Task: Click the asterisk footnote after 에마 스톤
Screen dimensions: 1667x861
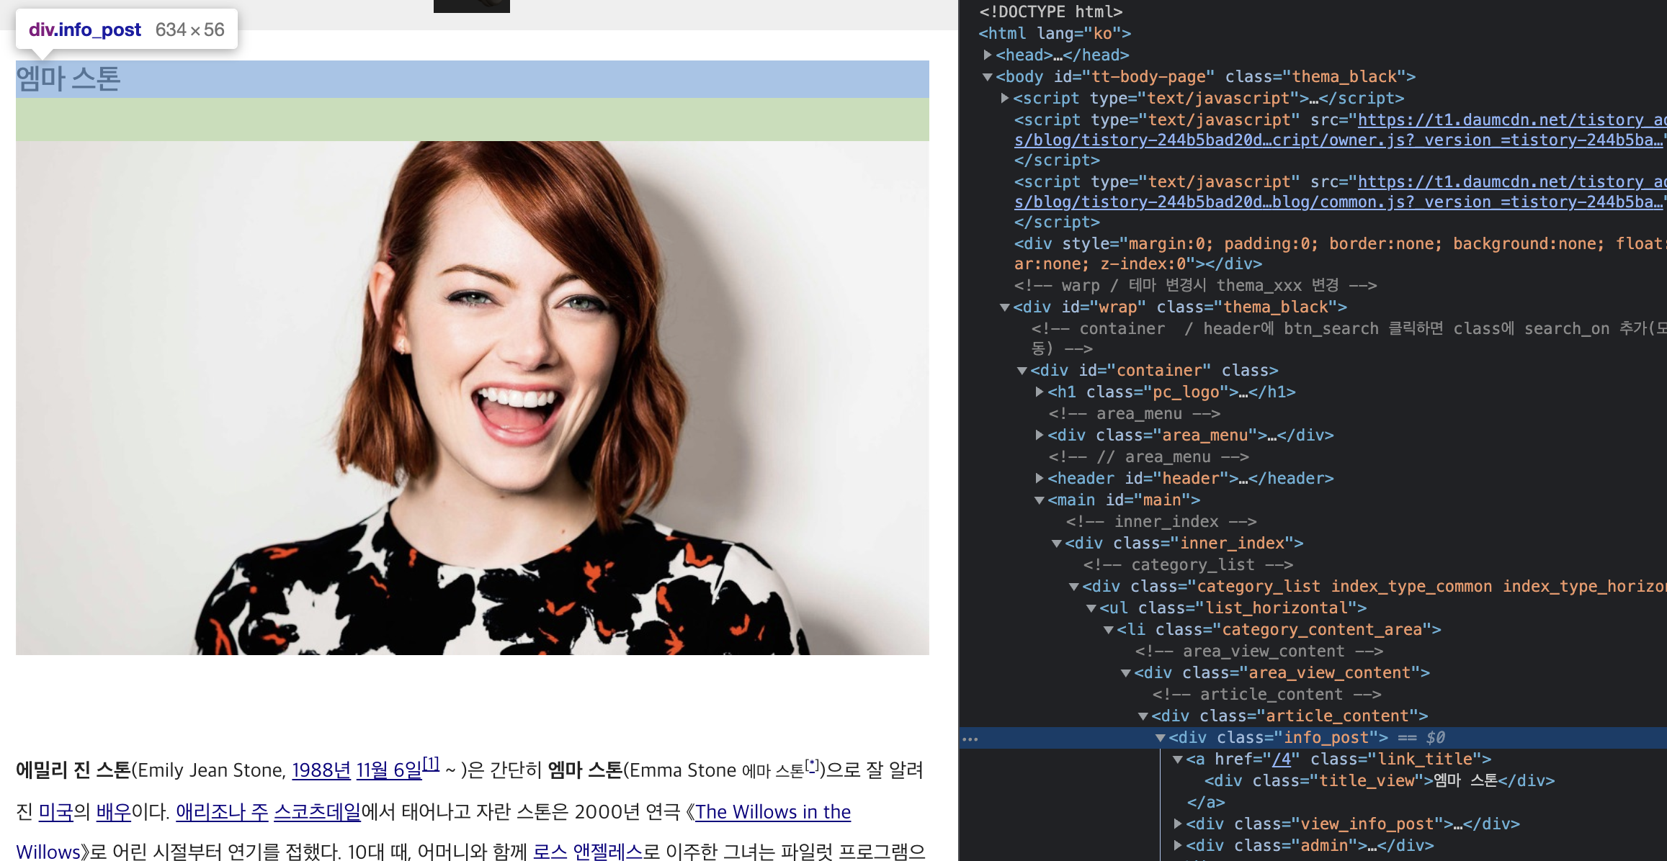Action: pos(812,765)
